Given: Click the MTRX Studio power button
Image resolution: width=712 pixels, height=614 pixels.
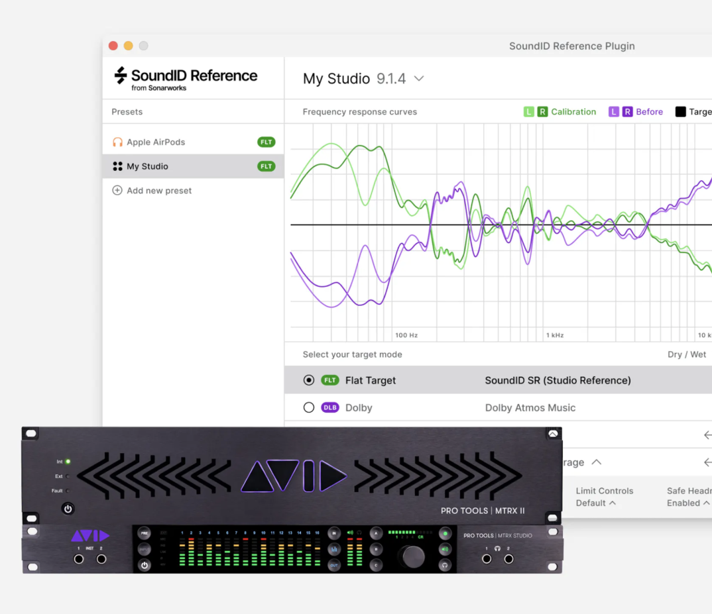Looking at the screenshot, I should [x=144, y=565].
